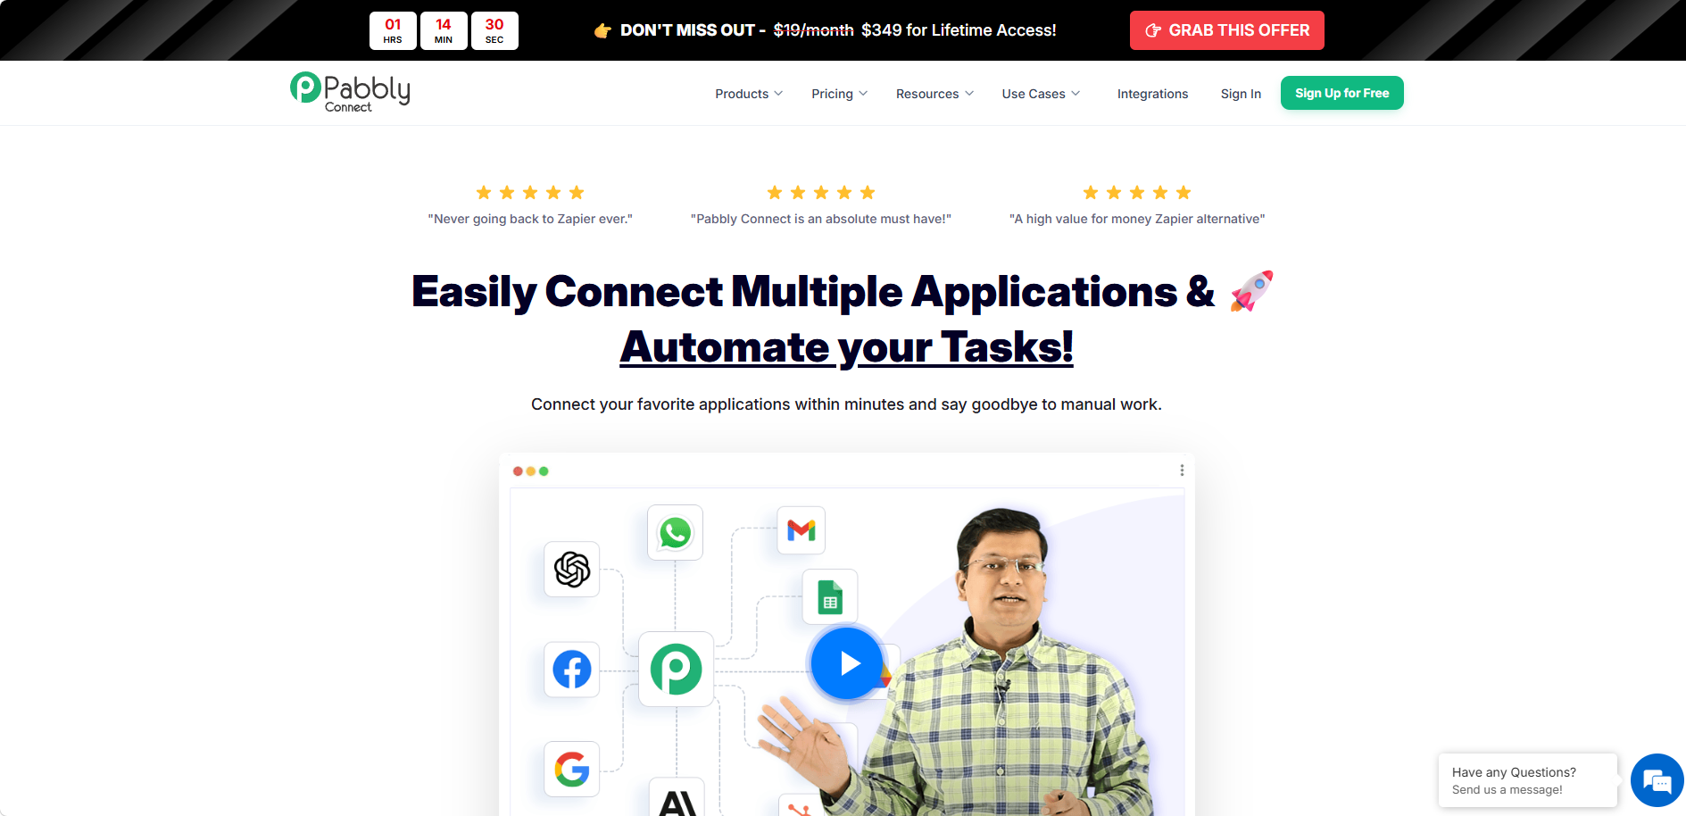
Task: Open the Integrations page
Action: click(x=1152, y=94)
